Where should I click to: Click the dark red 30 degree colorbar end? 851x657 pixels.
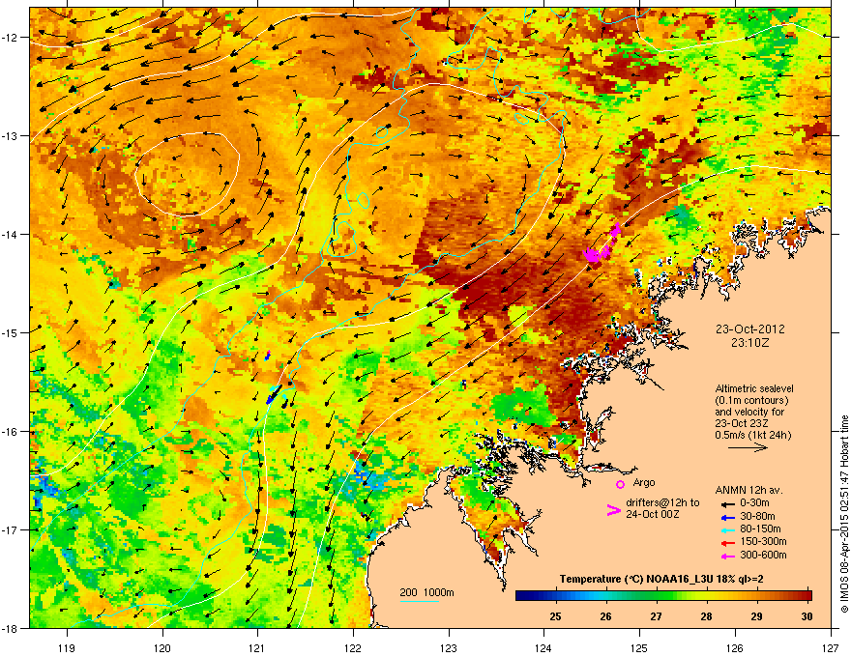807,596
